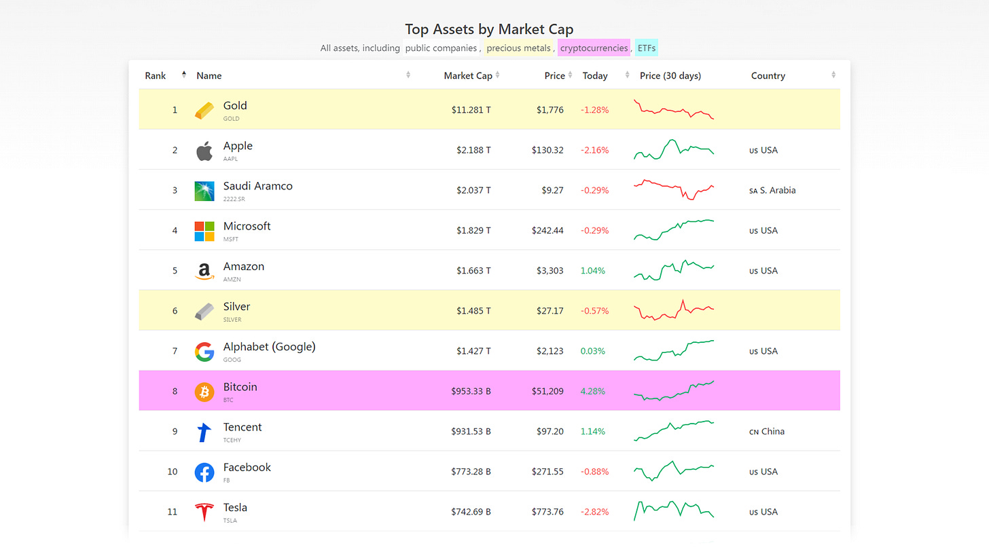Click the Google logo icon
Image resolution: width=989 pixels, height=556 pixels.
(204, 352)
